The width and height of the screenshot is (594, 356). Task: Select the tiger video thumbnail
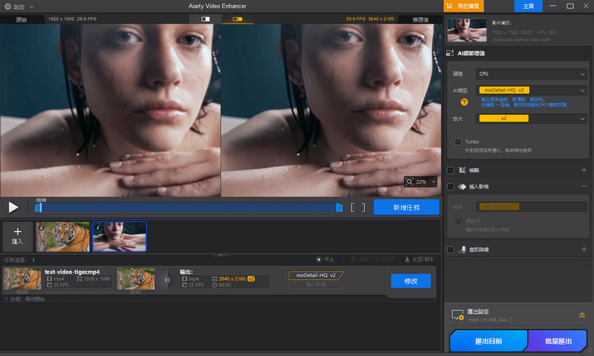click(63, 237)
